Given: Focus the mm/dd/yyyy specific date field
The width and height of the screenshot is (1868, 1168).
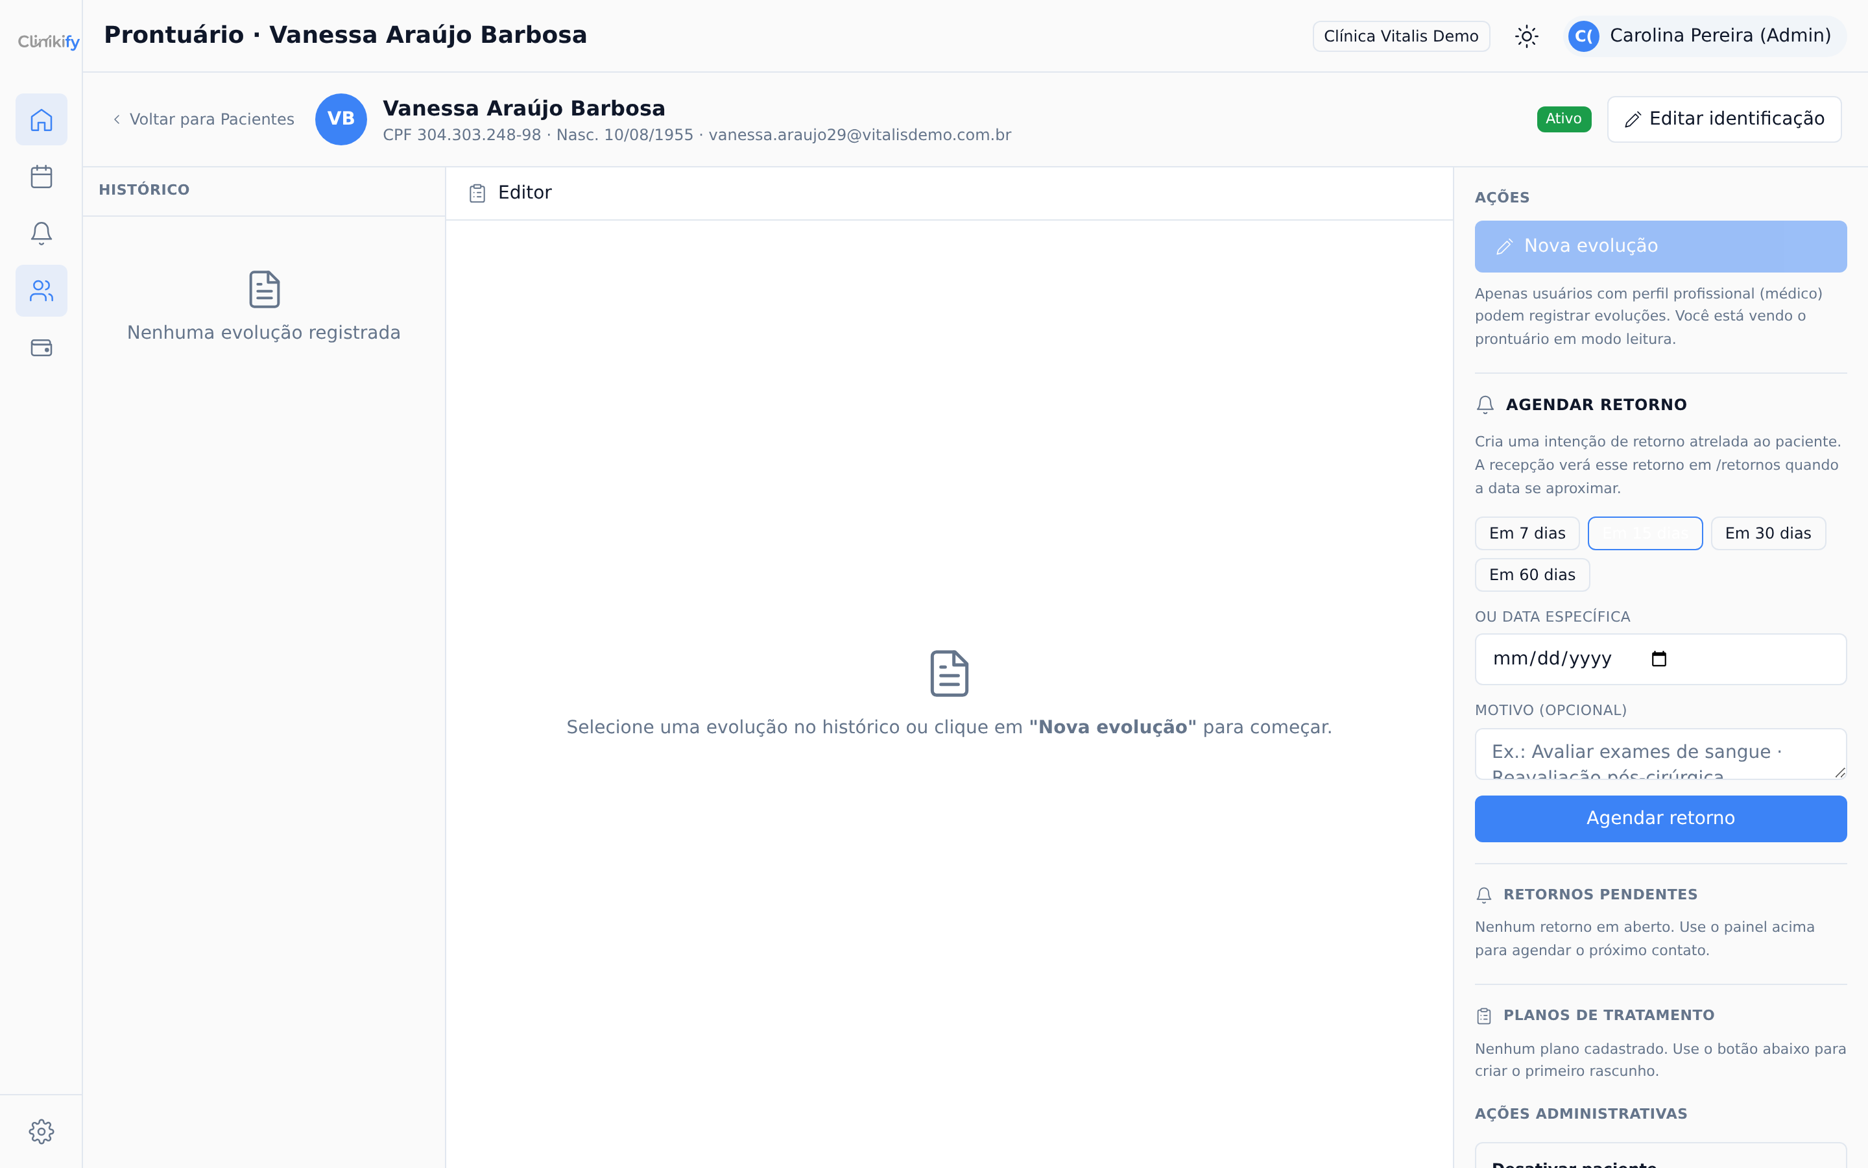Looking at the screenshot, I should pyautogui.click(x=1660, y=659).
